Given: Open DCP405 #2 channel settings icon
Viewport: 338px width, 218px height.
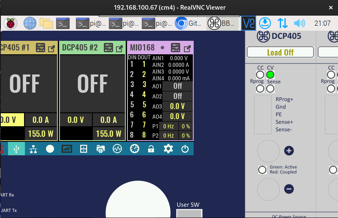Looking at the screenshot, I should coord(108,48).
